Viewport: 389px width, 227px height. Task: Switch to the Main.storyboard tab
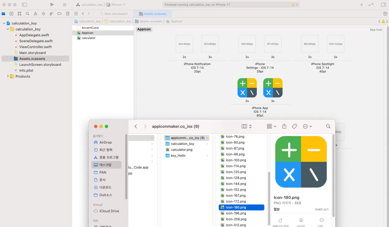tap(114, 14)
